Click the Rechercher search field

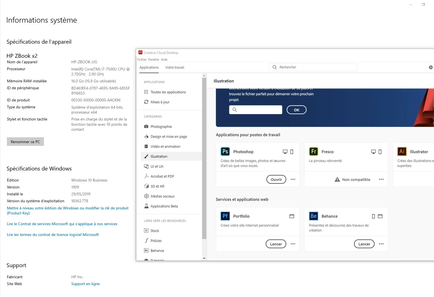(x=313, y=67)
